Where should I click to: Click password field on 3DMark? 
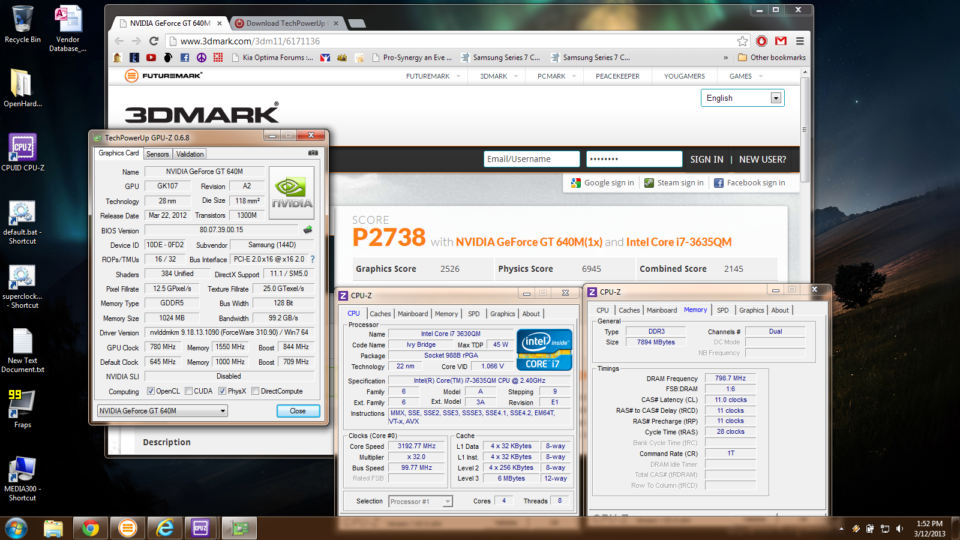tap(634, 159)
